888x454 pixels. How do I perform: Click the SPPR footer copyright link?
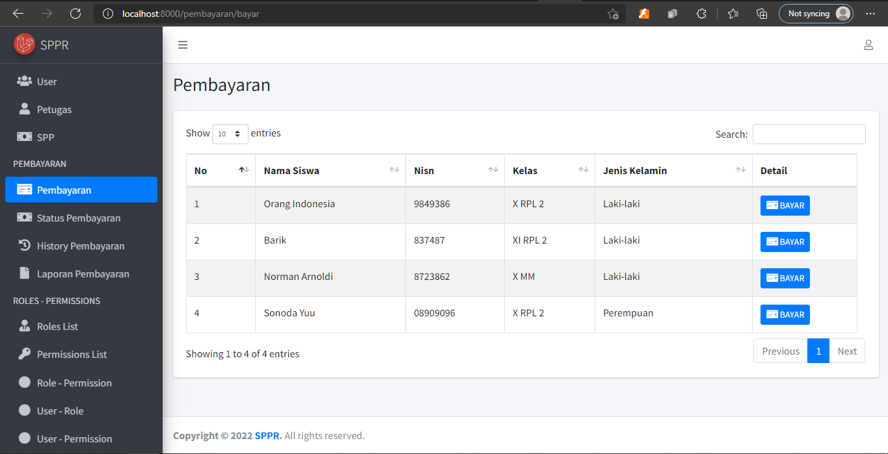[267, 435]
